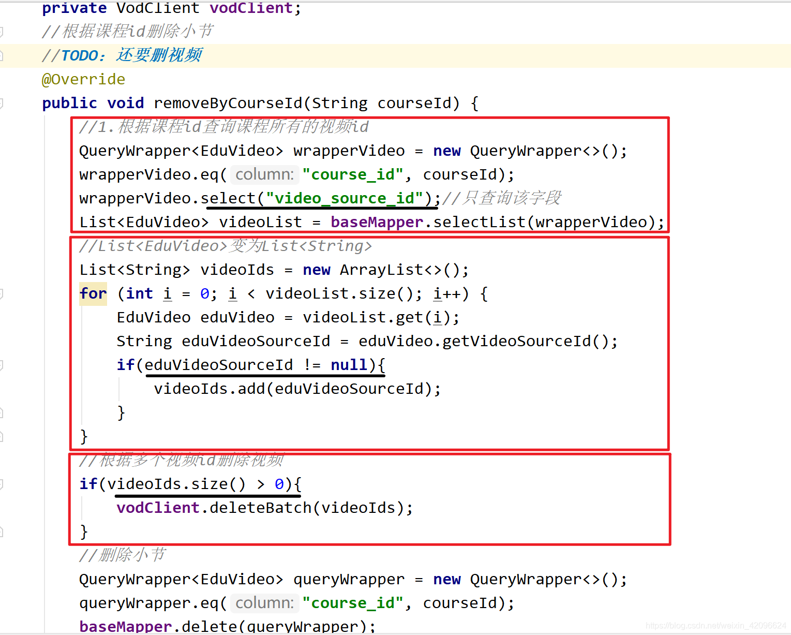Click "course_id" string on queryWrapper.eq line
791x635 pixels.
[353, 603]
